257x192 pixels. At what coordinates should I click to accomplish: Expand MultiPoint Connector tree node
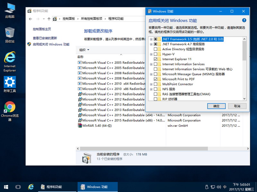pyautogui.click(x=151, y=84)
